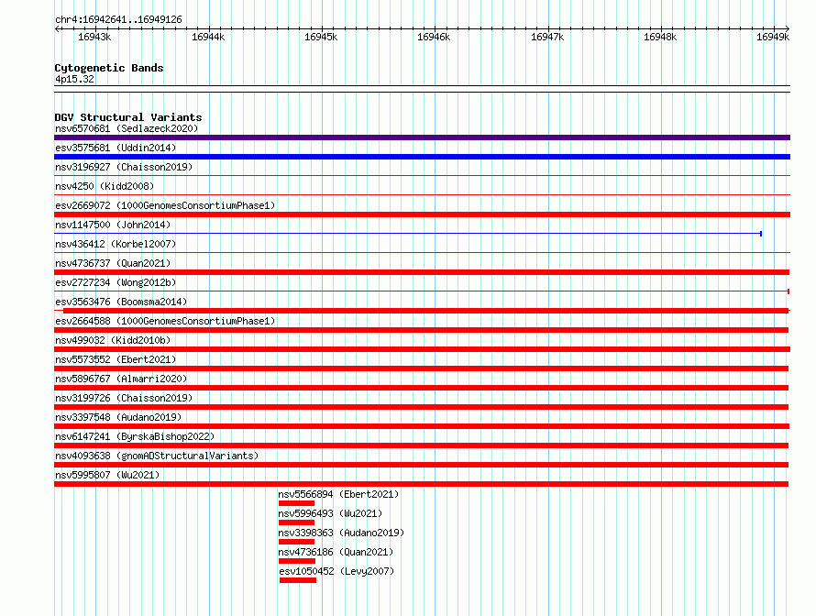Click the thin blue nsv1147500 variant line

[x=408, y=234]
